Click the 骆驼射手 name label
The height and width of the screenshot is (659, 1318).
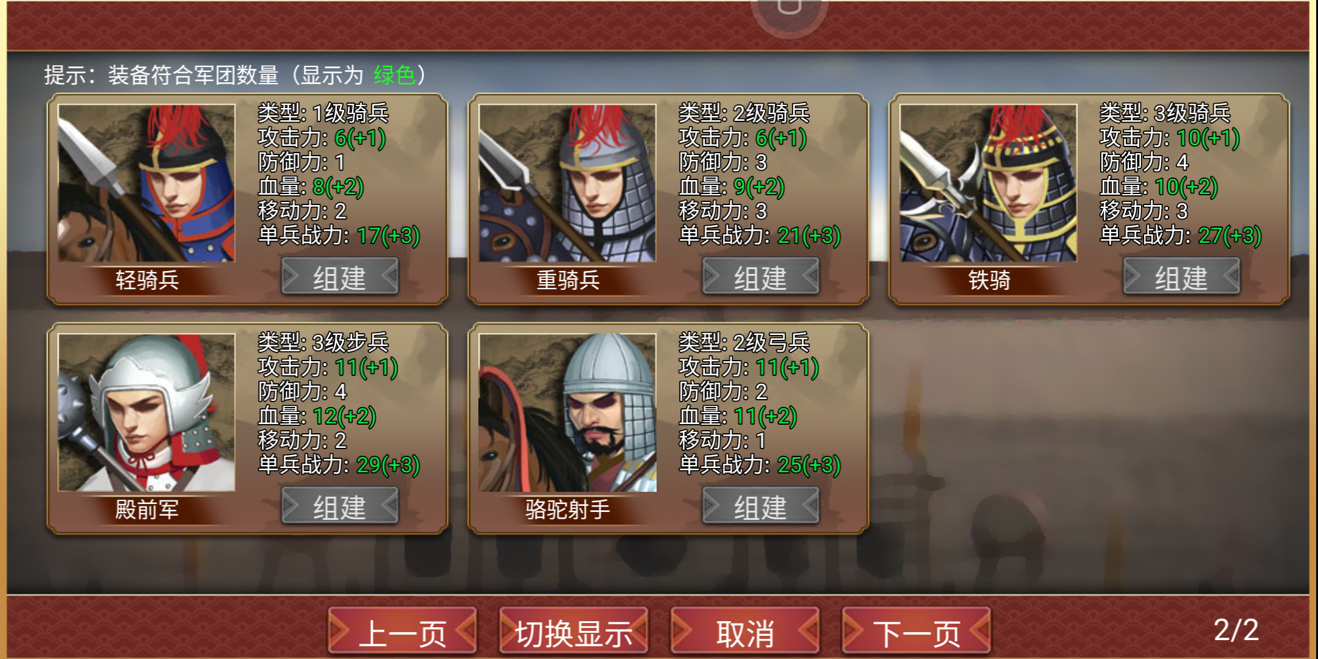click(567, 510)
